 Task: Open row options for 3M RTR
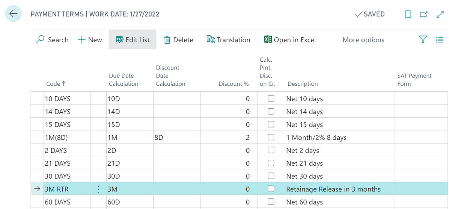98,189
